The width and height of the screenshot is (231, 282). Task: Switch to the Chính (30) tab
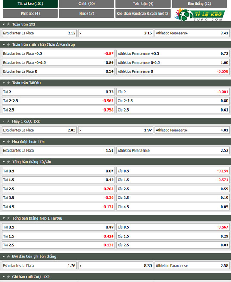pyautogui.click(x=87, y=3)
